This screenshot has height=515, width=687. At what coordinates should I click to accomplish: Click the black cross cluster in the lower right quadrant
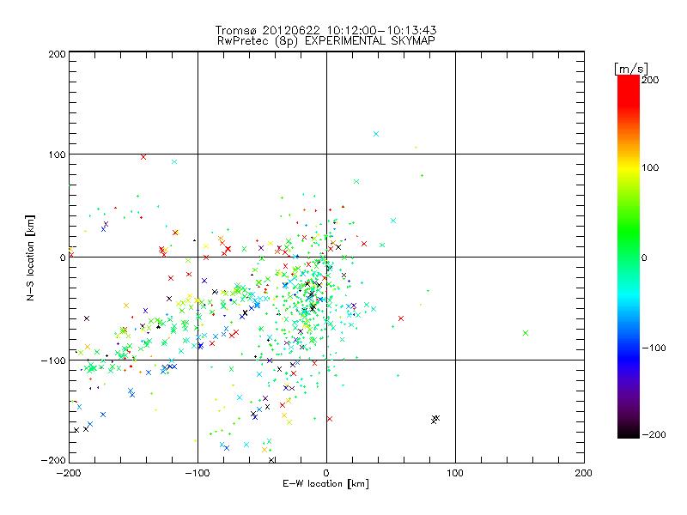pos(435,419)
